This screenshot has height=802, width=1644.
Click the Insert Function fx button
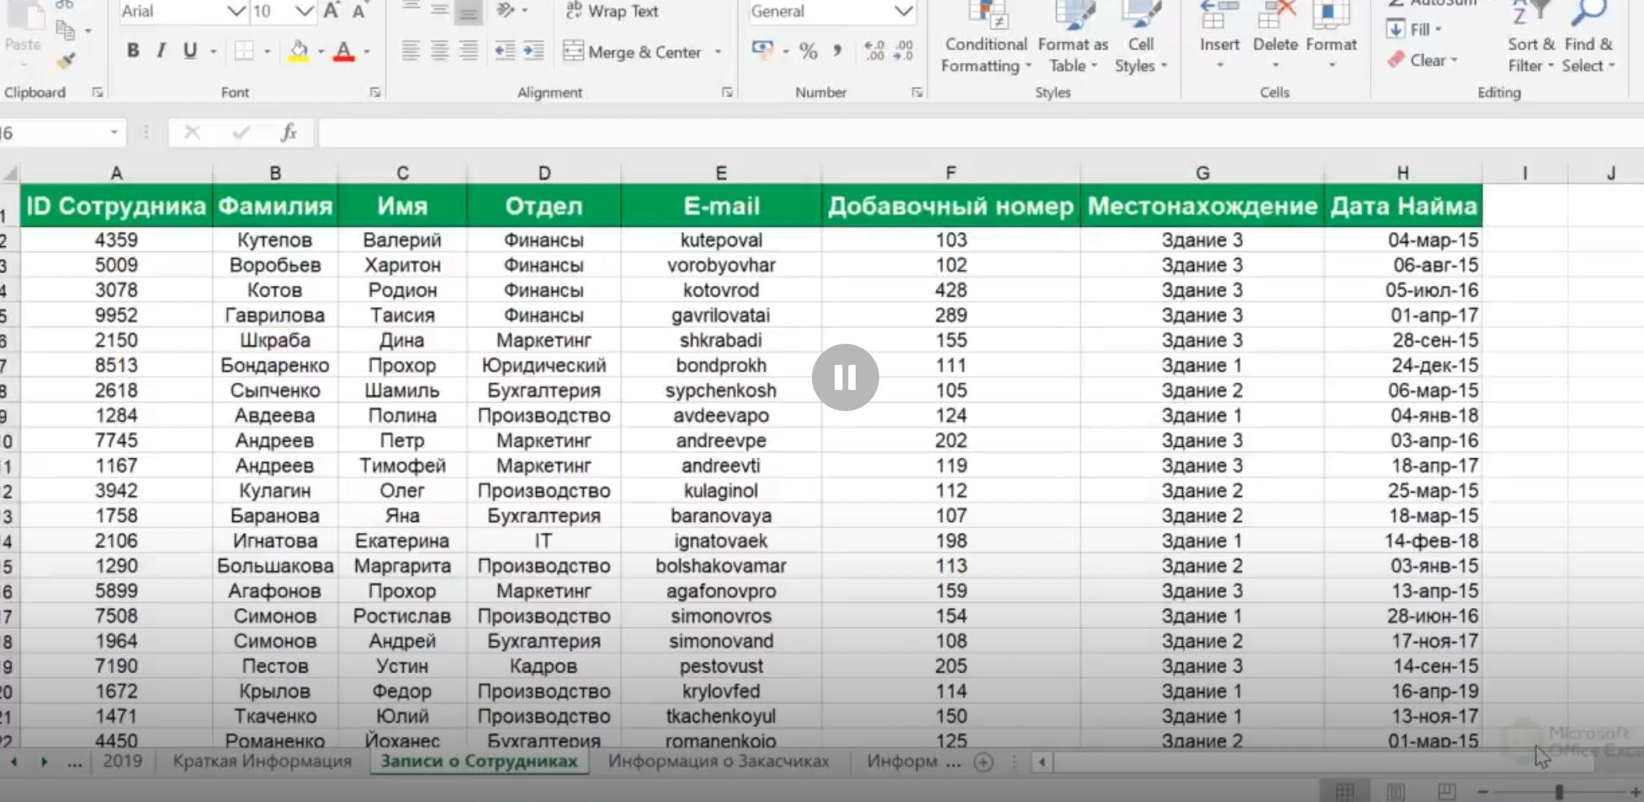click(289, 132)
